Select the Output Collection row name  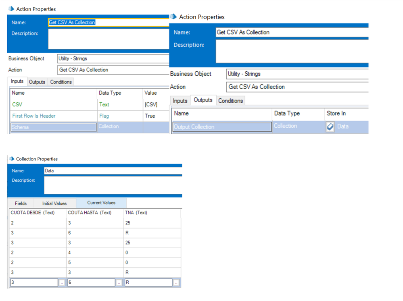click(222, 127)
